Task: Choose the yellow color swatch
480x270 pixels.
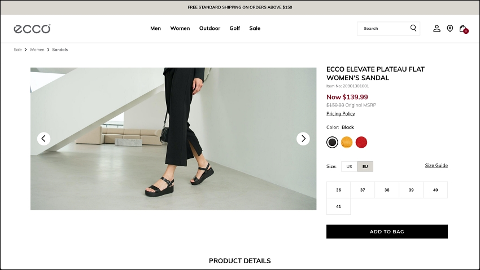Action: pos(347,143)
